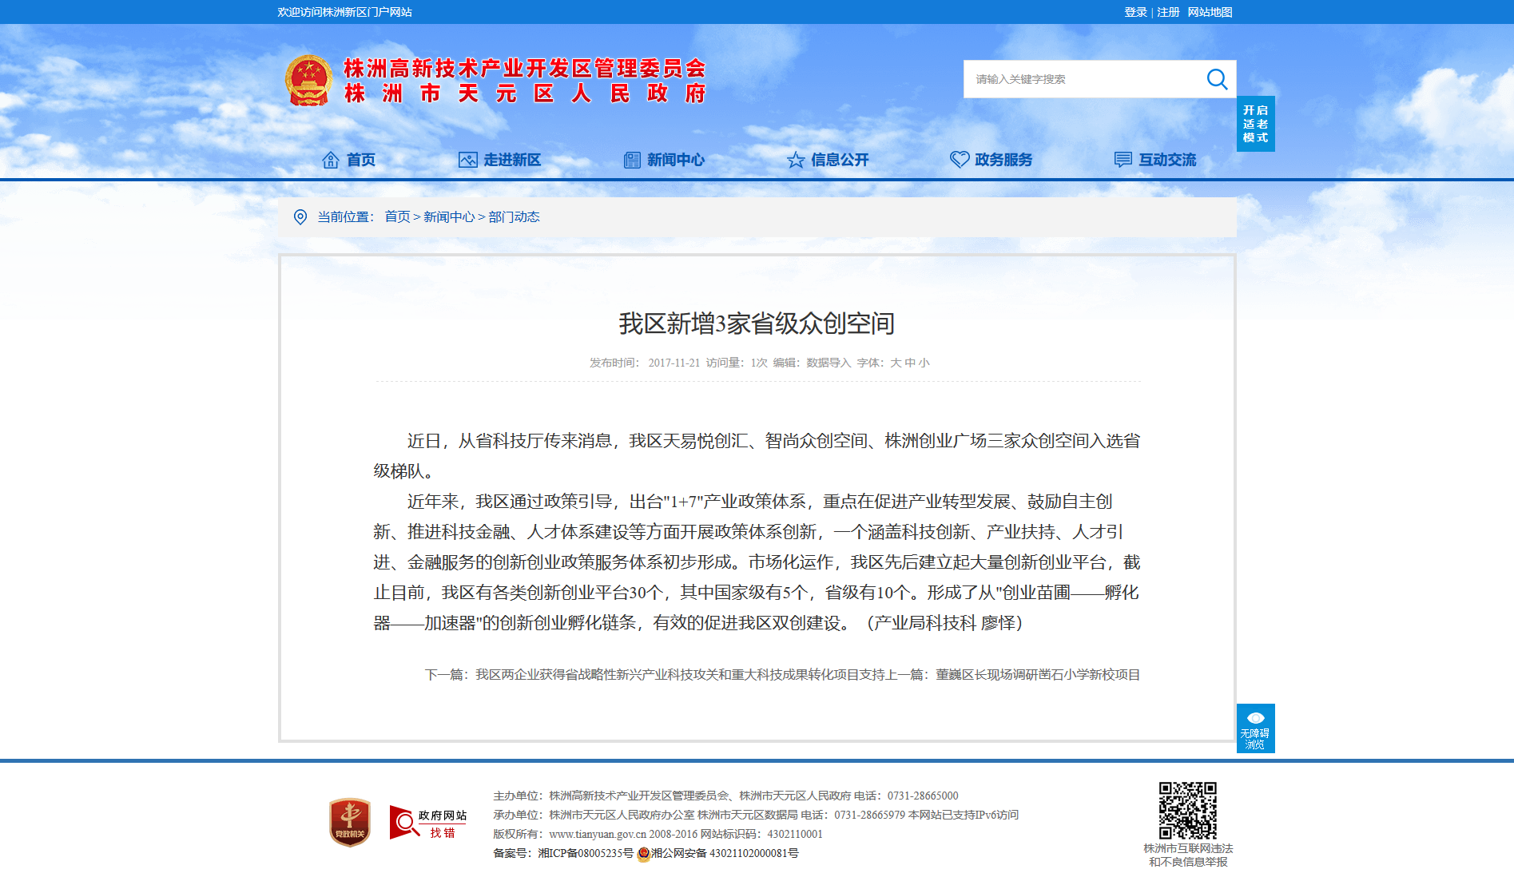
Task: Focus the keyword search input field
Action: [1083, 79]
